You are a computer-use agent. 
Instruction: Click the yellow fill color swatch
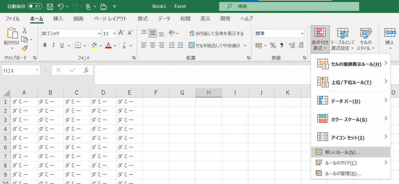point(94,45)
